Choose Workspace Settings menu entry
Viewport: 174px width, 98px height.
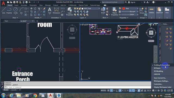pos(161,81)
